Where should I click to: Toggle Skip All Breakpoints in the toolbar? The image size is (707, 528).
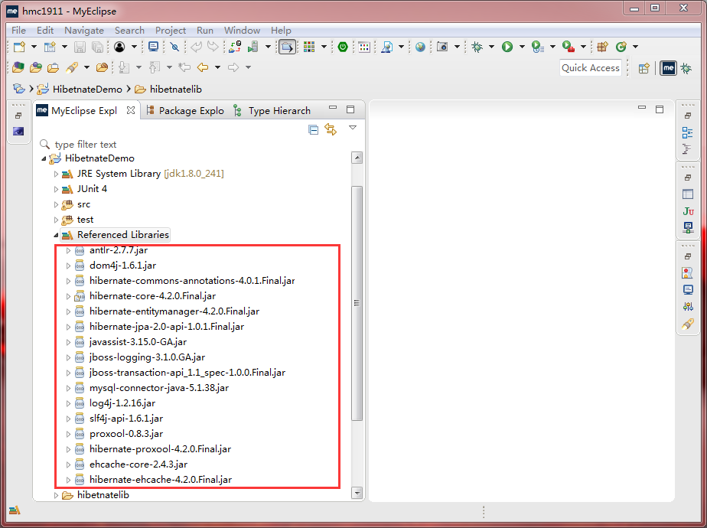coord(174,47)
